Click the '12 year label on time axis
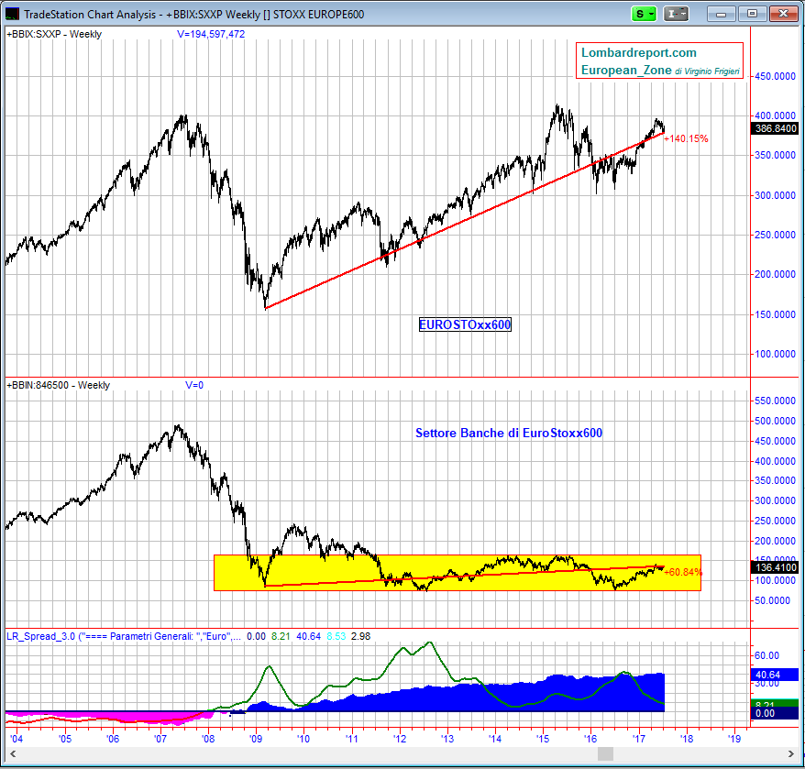Screen dimensions: 805x769 pos(400,739)
